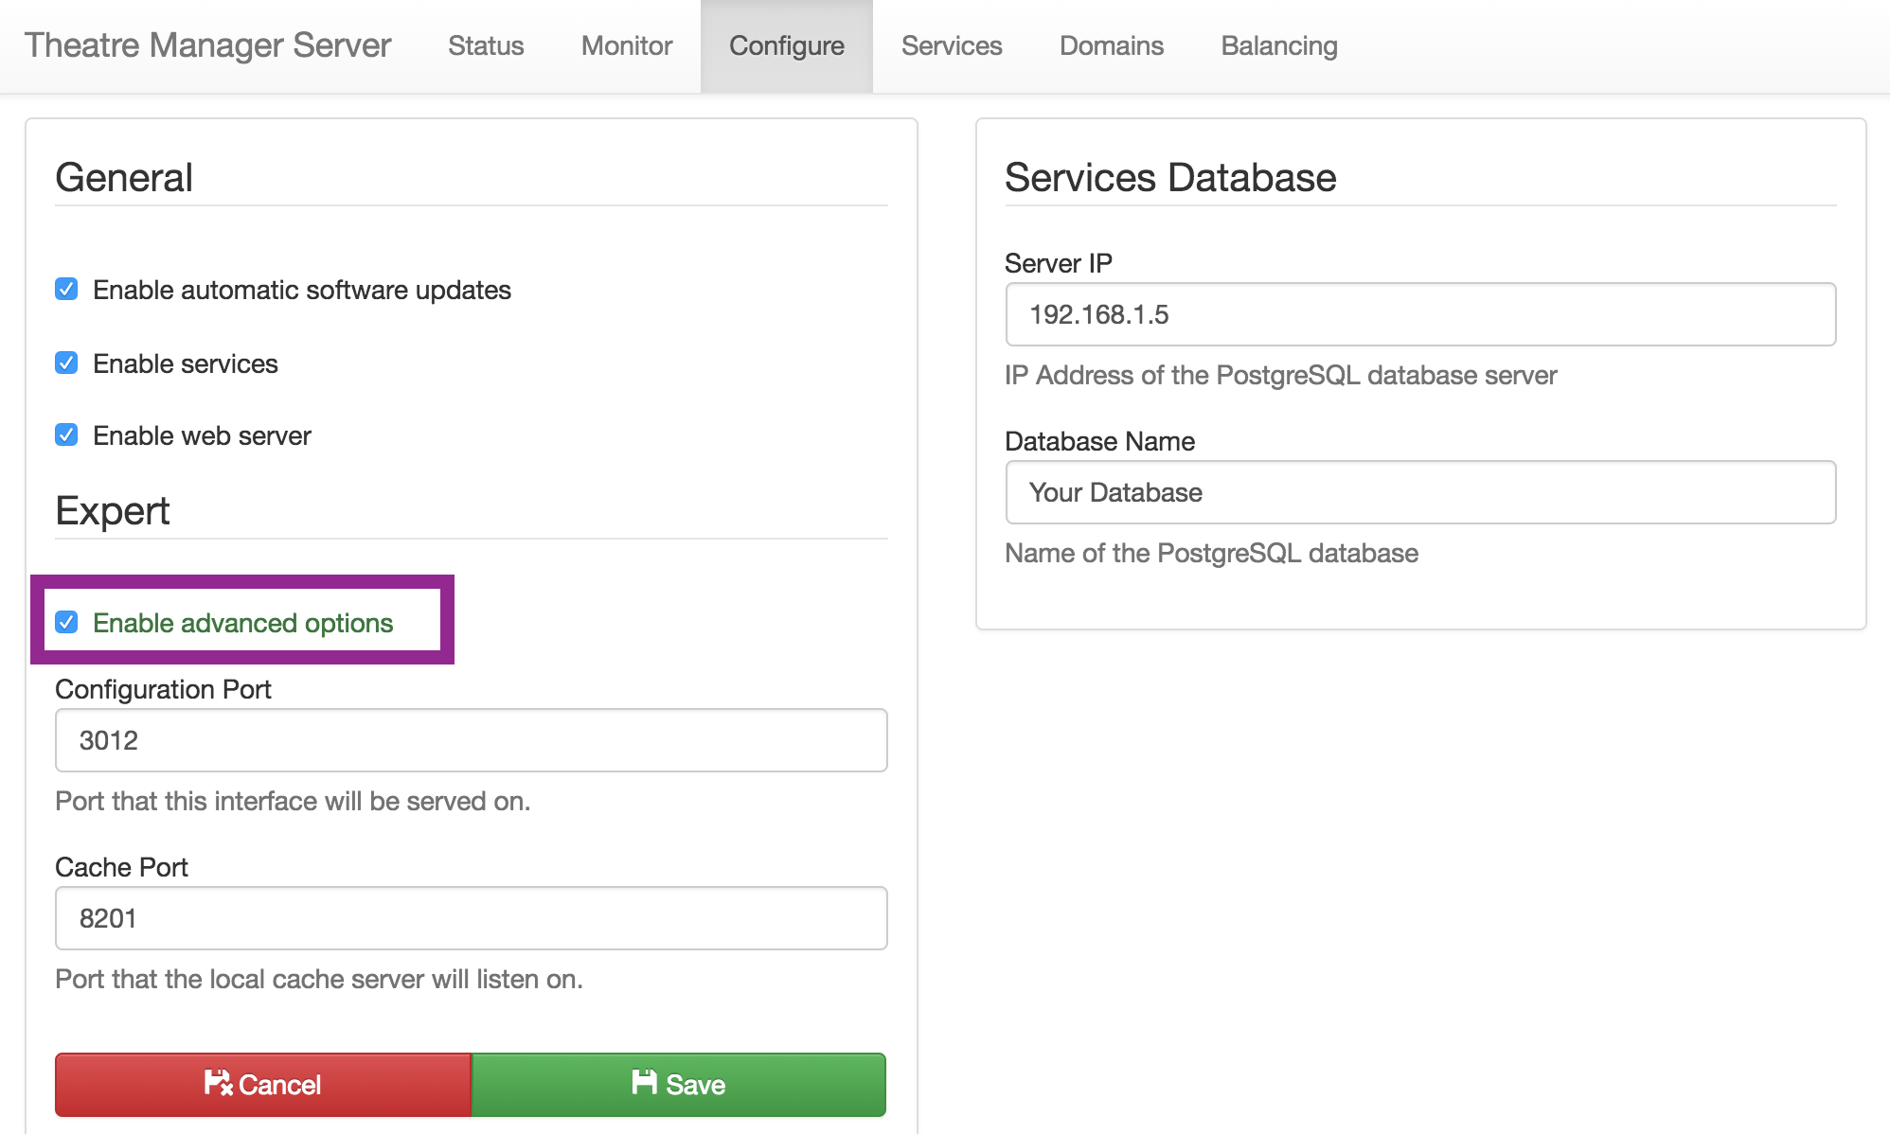Toggle the Enable web server checkbox
This screenshot has width=1890, height=1134.
click(66, 434)
